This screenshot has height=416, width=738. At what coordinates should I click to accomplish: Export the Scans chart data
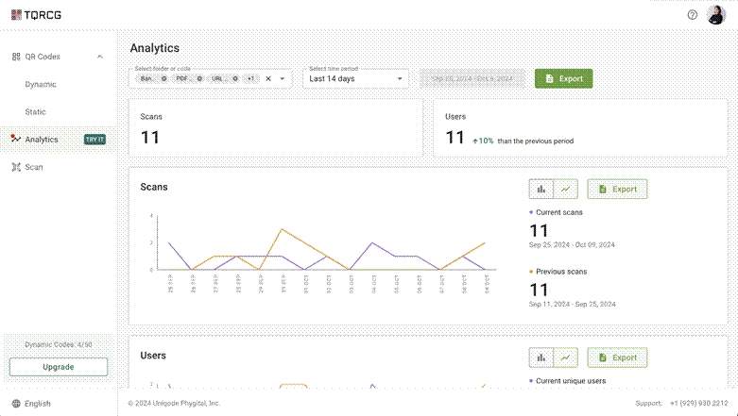pyautogui.click(x=617, y=189)
